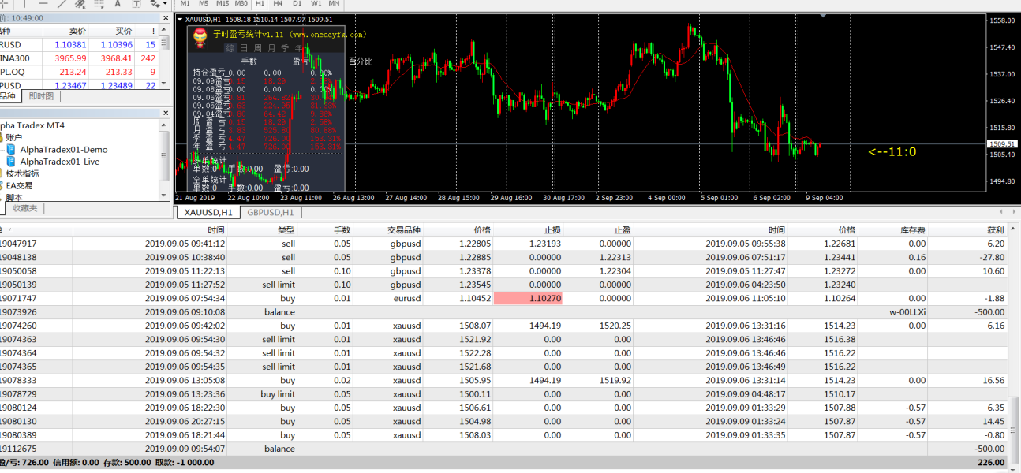Viewport: 1021px width, 473px height.
Task: Enable the D1 daily timeframe
Action: (295, 4)
